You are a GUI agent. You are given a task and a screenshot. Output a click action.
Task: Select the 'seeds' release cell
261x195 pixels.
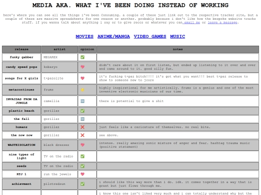click(21, 166)
